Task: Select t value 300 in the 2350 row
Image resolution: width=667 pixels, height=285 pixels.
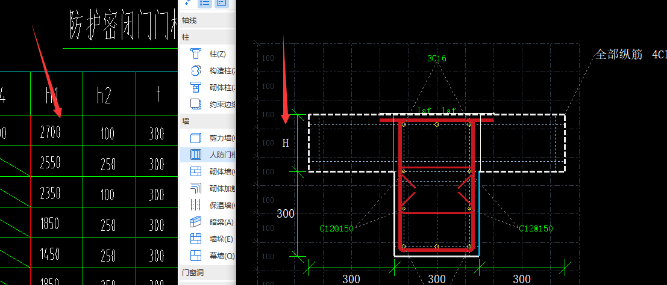Action: point(157,195)
